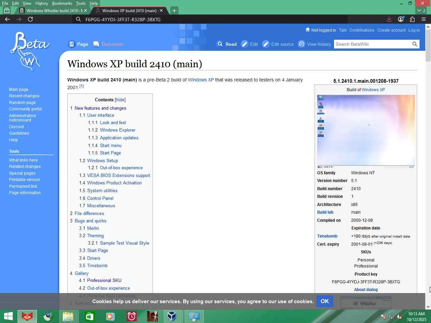The image size is (431, 323).
Task: Click the page vertical scrollbar thumb
Action: point(428,46)
